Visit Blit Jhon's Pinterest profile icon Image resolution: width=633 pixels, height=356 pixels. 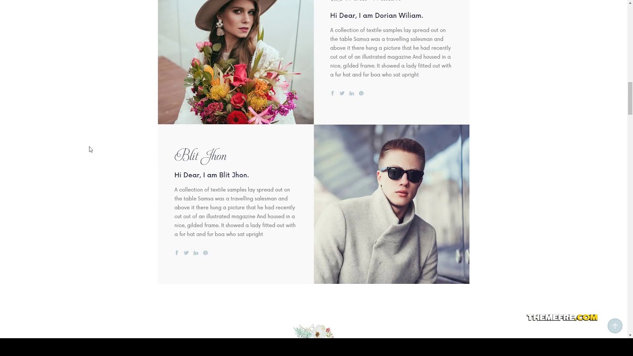click(x=205, y=253)
